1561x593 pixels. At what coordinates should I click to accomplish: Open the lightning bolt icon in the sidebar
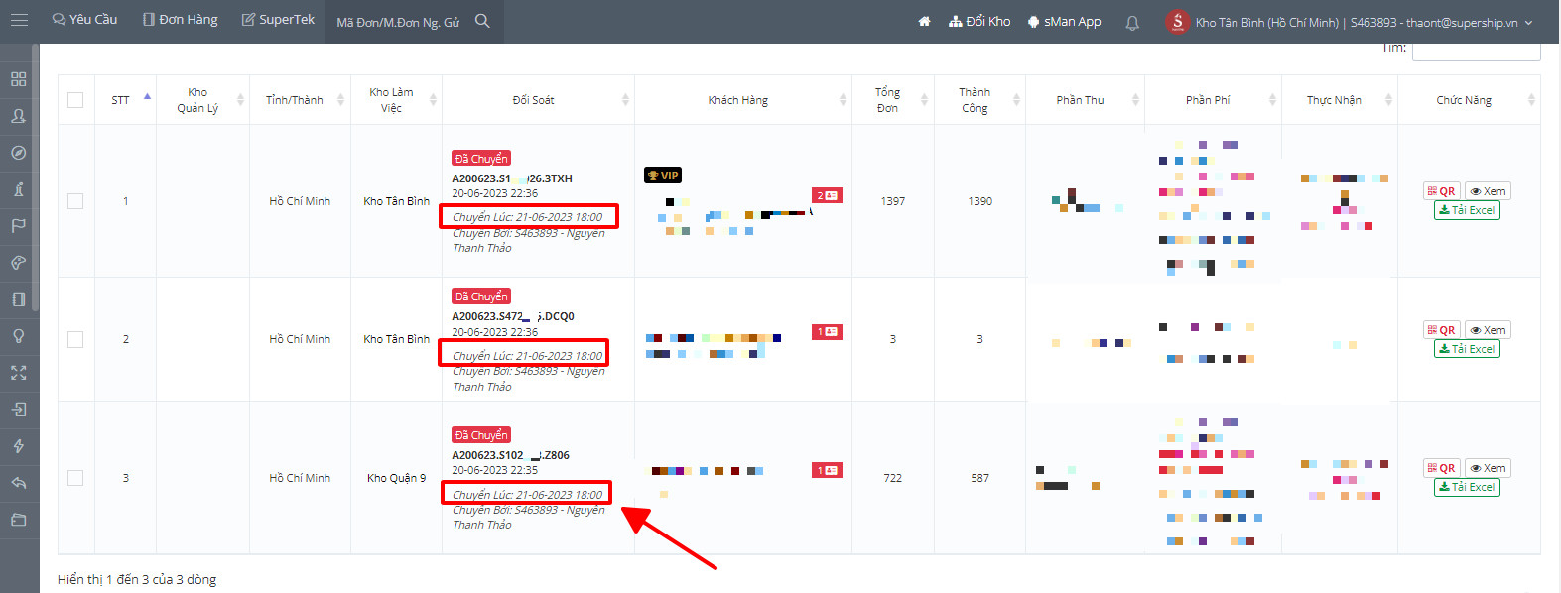tap(18, 446)
